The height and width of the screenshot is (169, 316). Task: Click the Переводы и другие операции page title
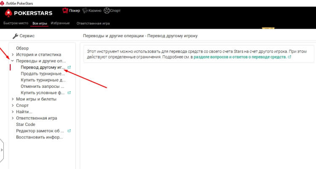tap(140, 36)
